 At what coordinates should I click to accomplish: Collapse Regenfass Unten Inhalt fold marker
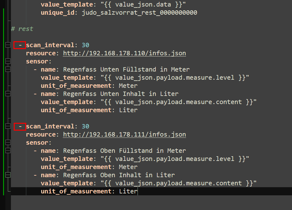[x=8, y=94]
